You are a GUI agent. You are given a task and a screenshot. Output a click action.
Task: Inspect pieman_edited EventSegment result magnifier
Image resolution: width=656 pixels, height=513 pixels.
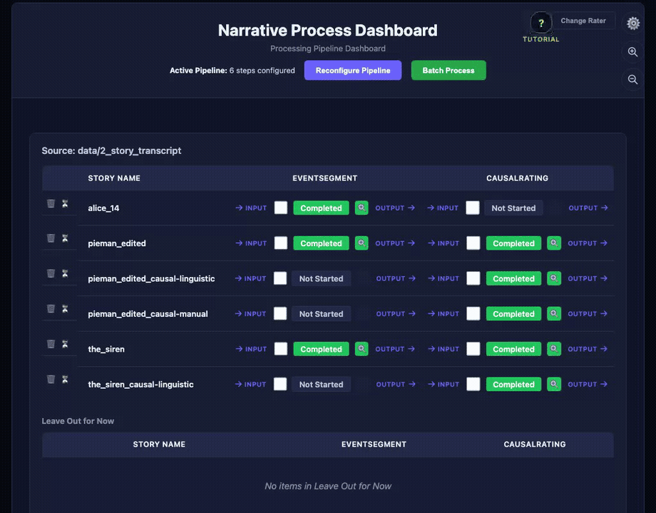coord(362,243)
